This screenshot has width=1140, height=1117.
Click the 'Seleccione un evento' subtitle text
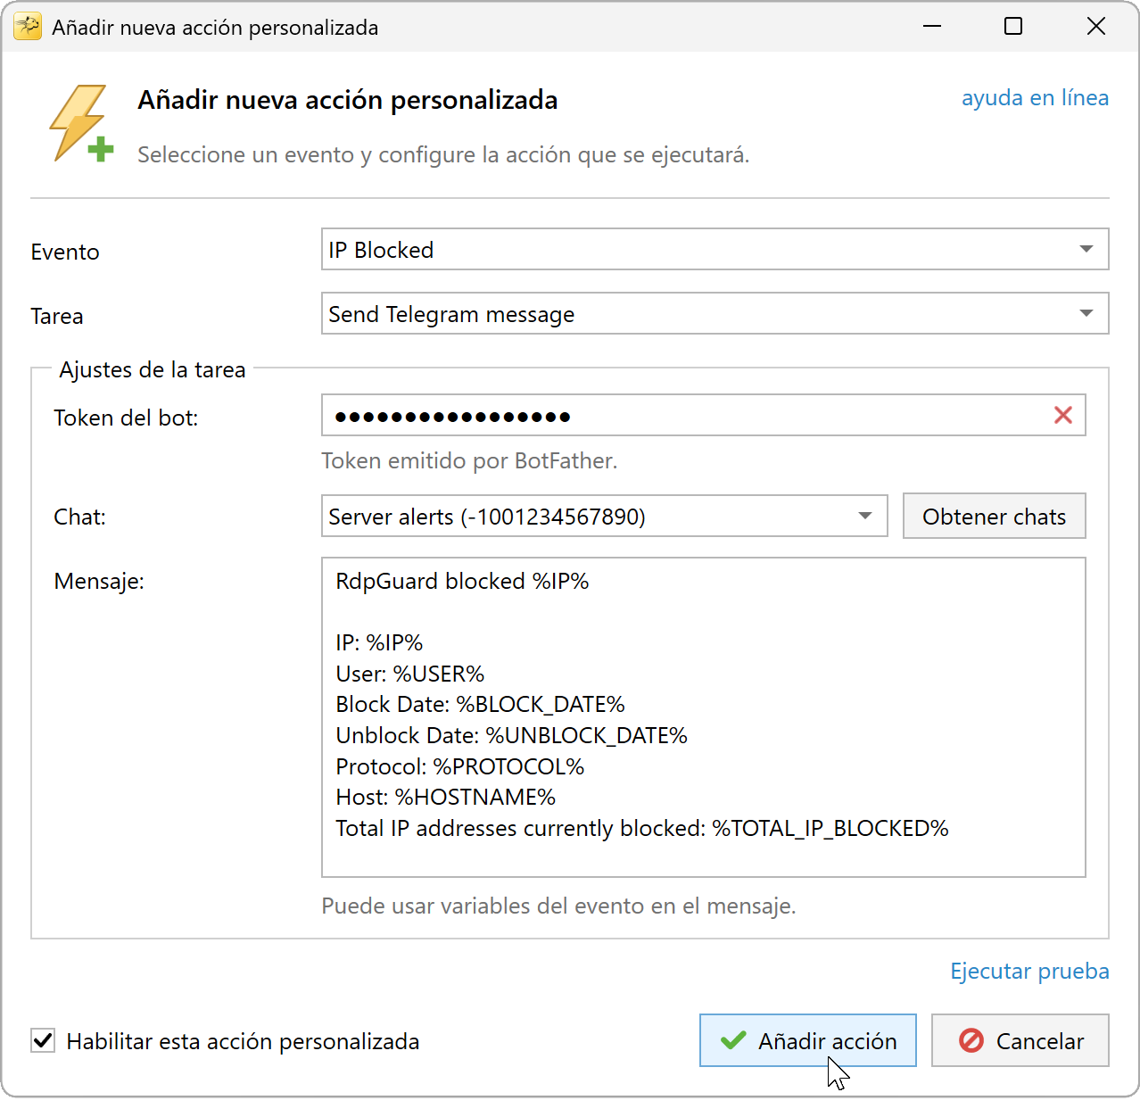(x=443, y=154)
